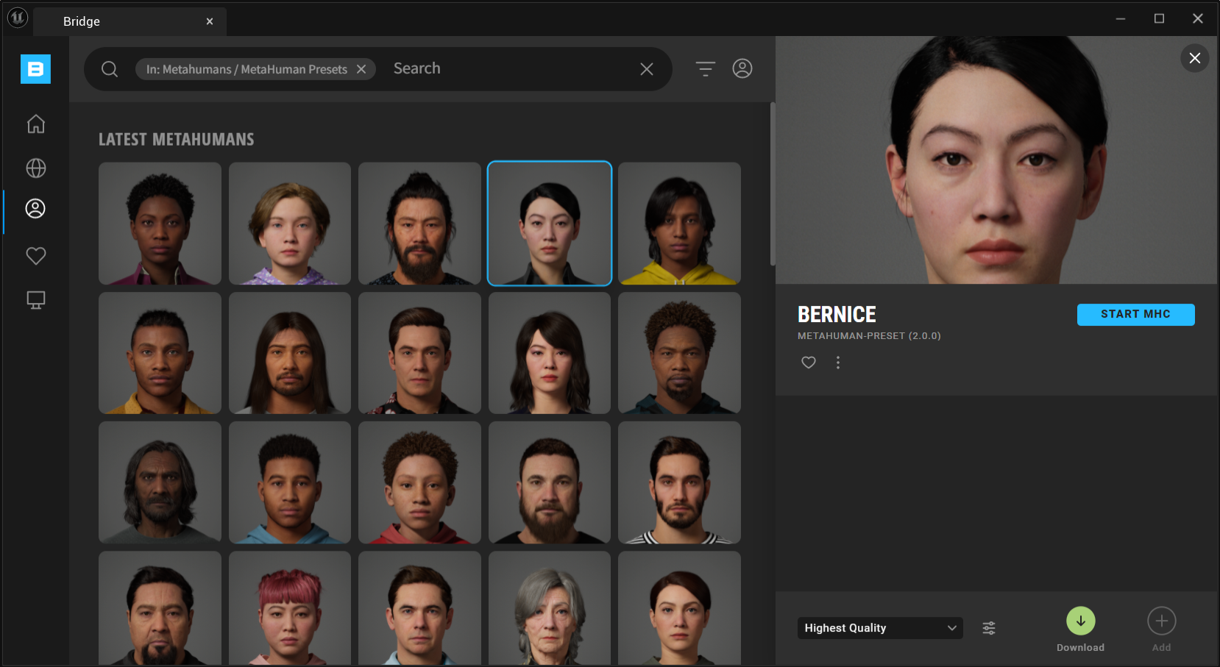This screenshot has width=1220, height=667.
Task: Select the man in striped collar shirt thumbnail
Action: 679,482
